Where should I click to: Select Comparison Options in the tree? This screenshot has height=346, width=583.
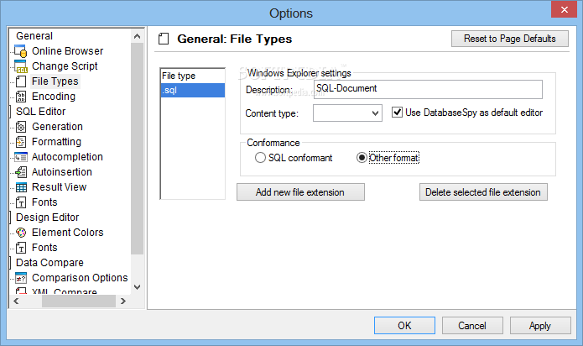(80, 278)
